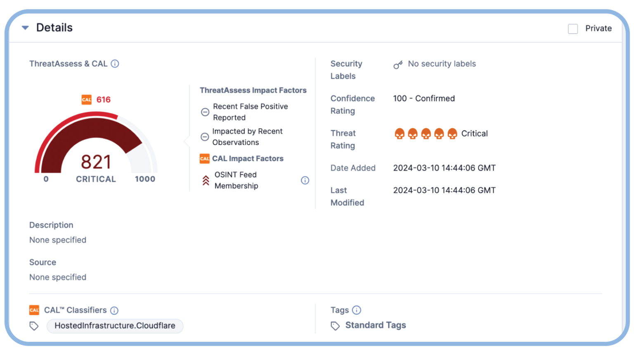Click the fifth skull in the Threat Rating
The height and width of the screenshot is (350, 634).
(452, 133)
